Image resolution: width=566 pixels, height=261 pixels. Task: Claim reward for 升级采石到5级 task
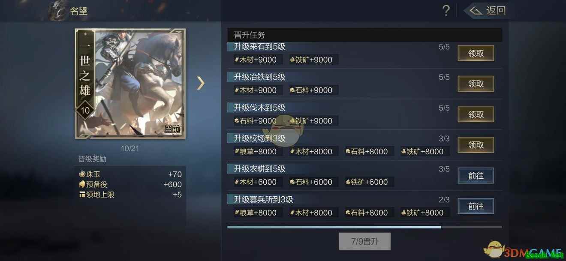[x=476, y=53]
